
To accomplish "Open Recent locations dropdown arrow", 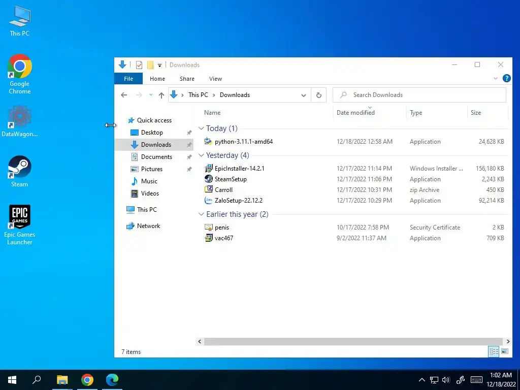I will [x=151, y=95].
